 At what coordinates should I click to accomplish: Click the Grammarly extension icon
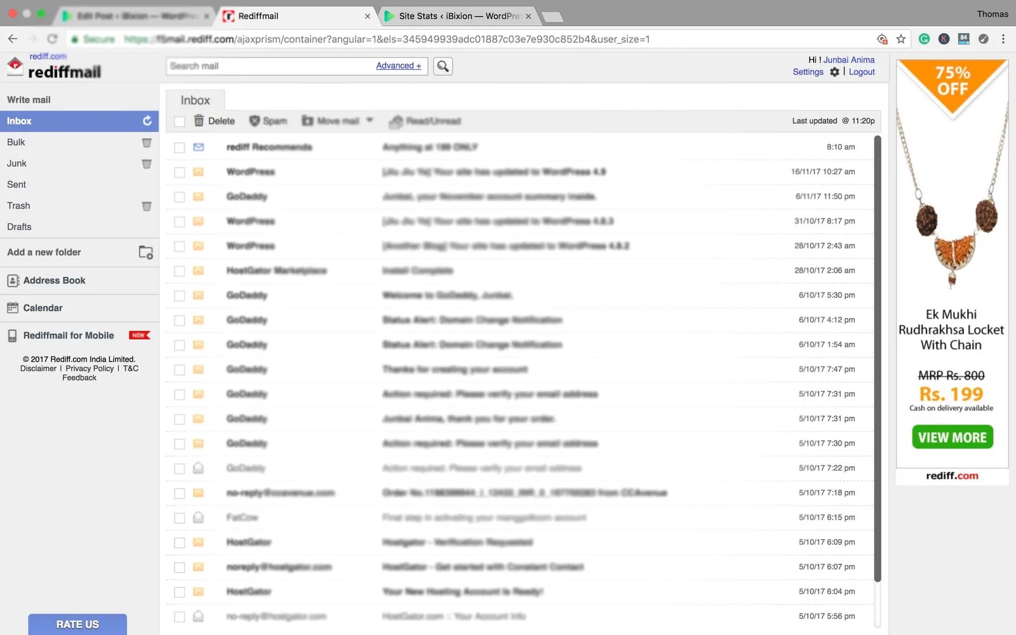click(x=925, y=39)
